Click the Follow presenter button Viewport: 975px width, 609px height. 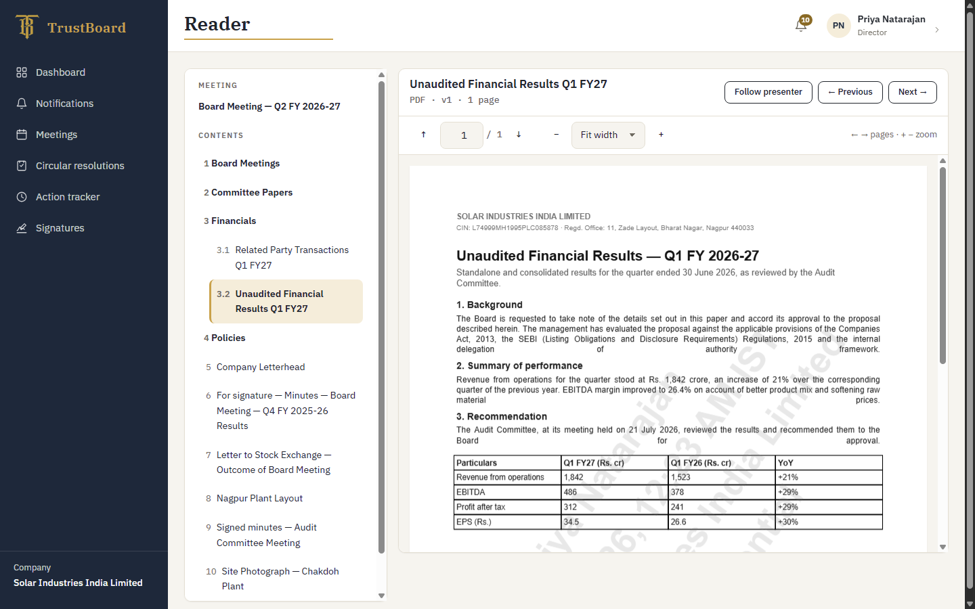(768, 92)
